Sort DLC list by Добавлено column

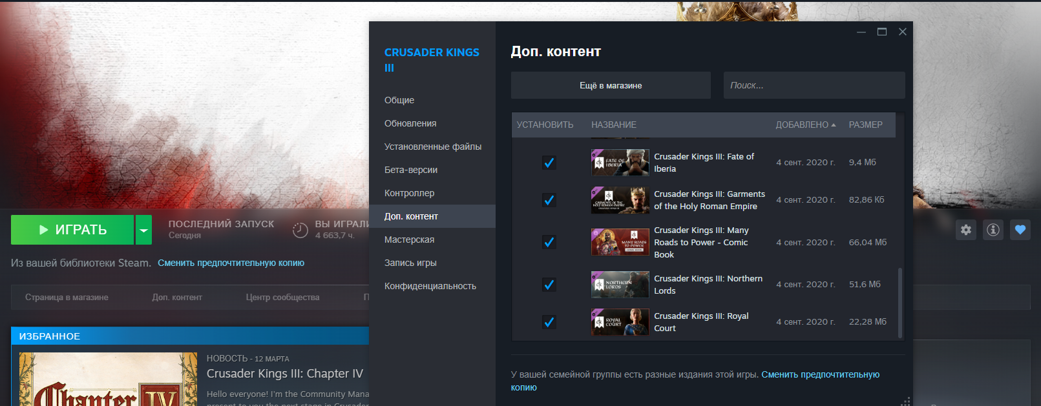[x=806, y=125]
